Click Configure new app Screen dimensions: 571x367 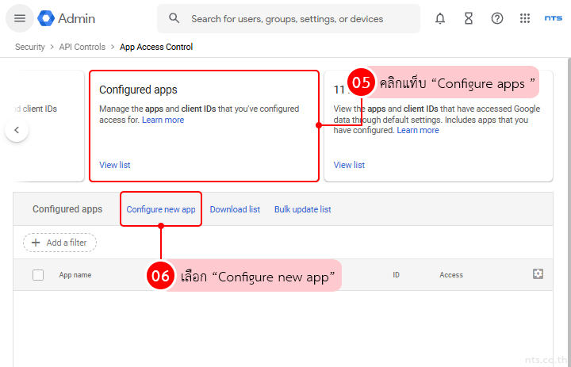pyautogui.click(x=161, y=209)
